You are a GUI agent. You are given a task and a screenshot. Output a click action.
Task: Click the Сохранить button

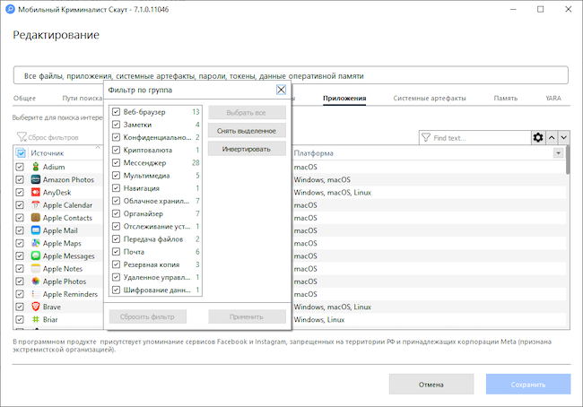click(x=528, y=385)
